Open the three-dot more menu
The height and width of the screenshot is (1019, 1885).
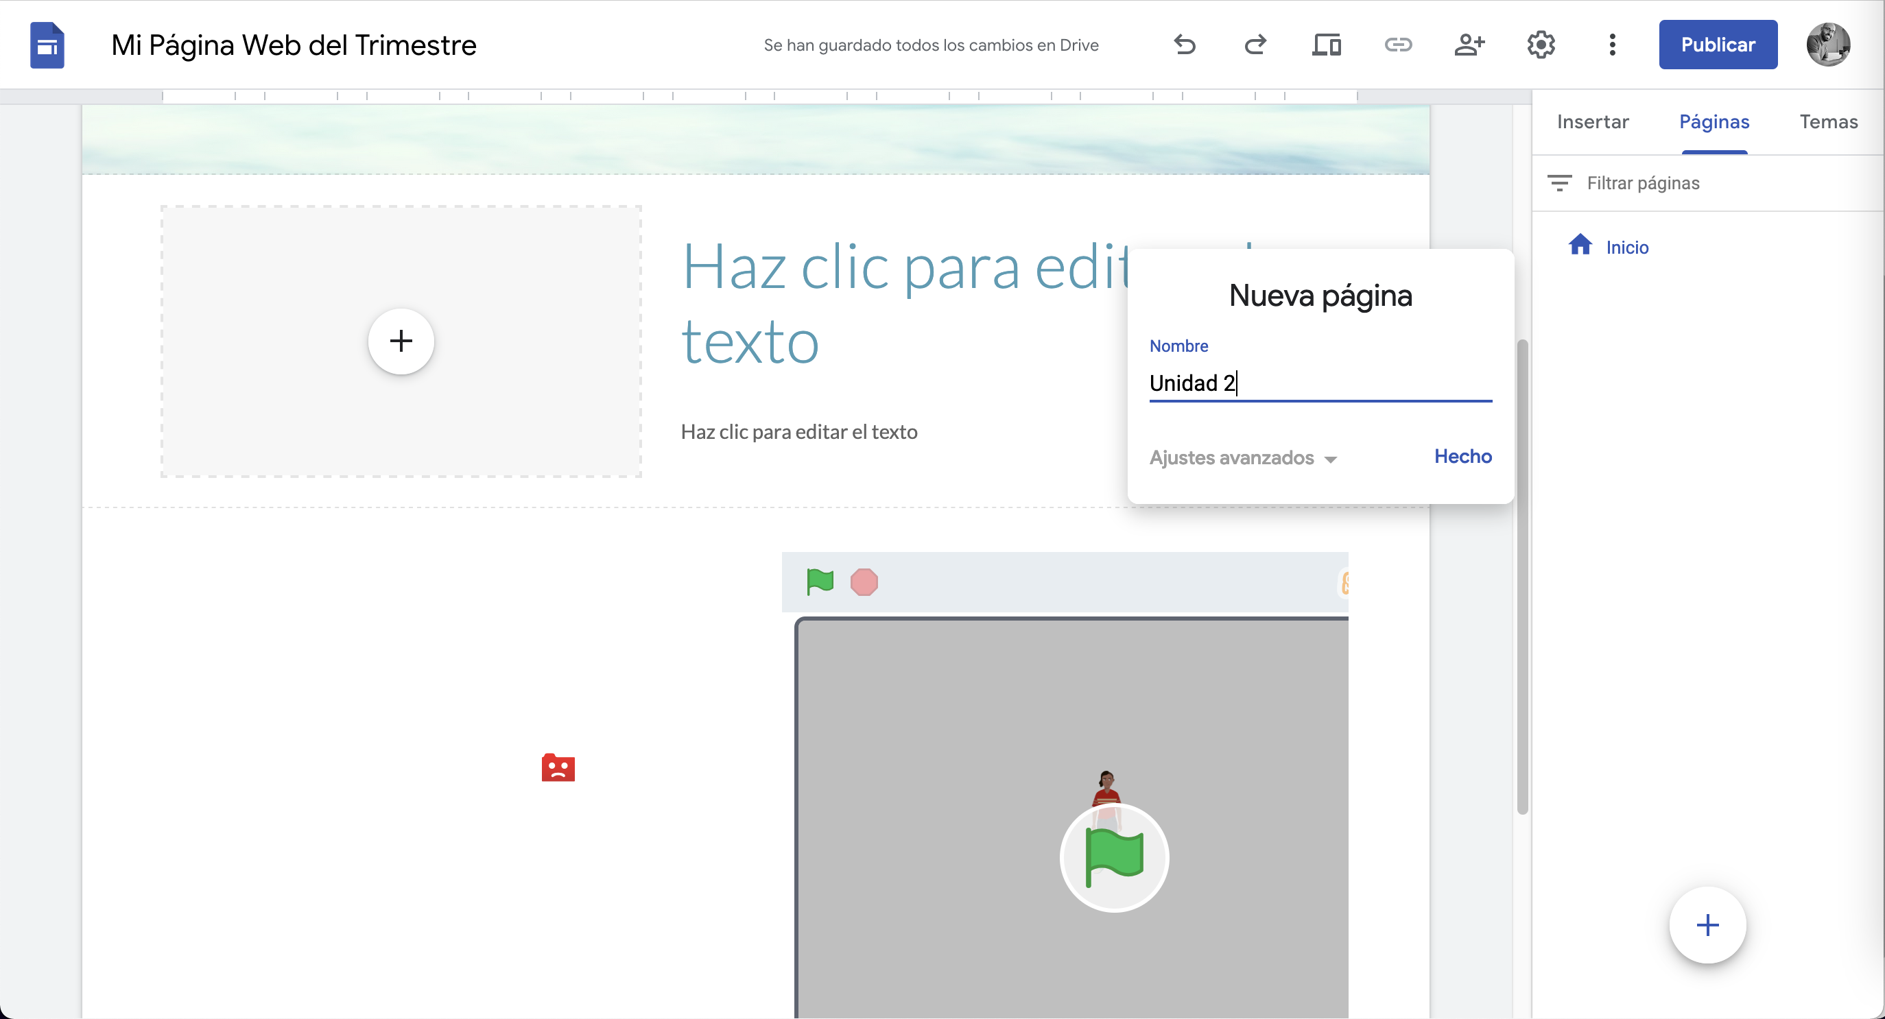coord(1612,45)
